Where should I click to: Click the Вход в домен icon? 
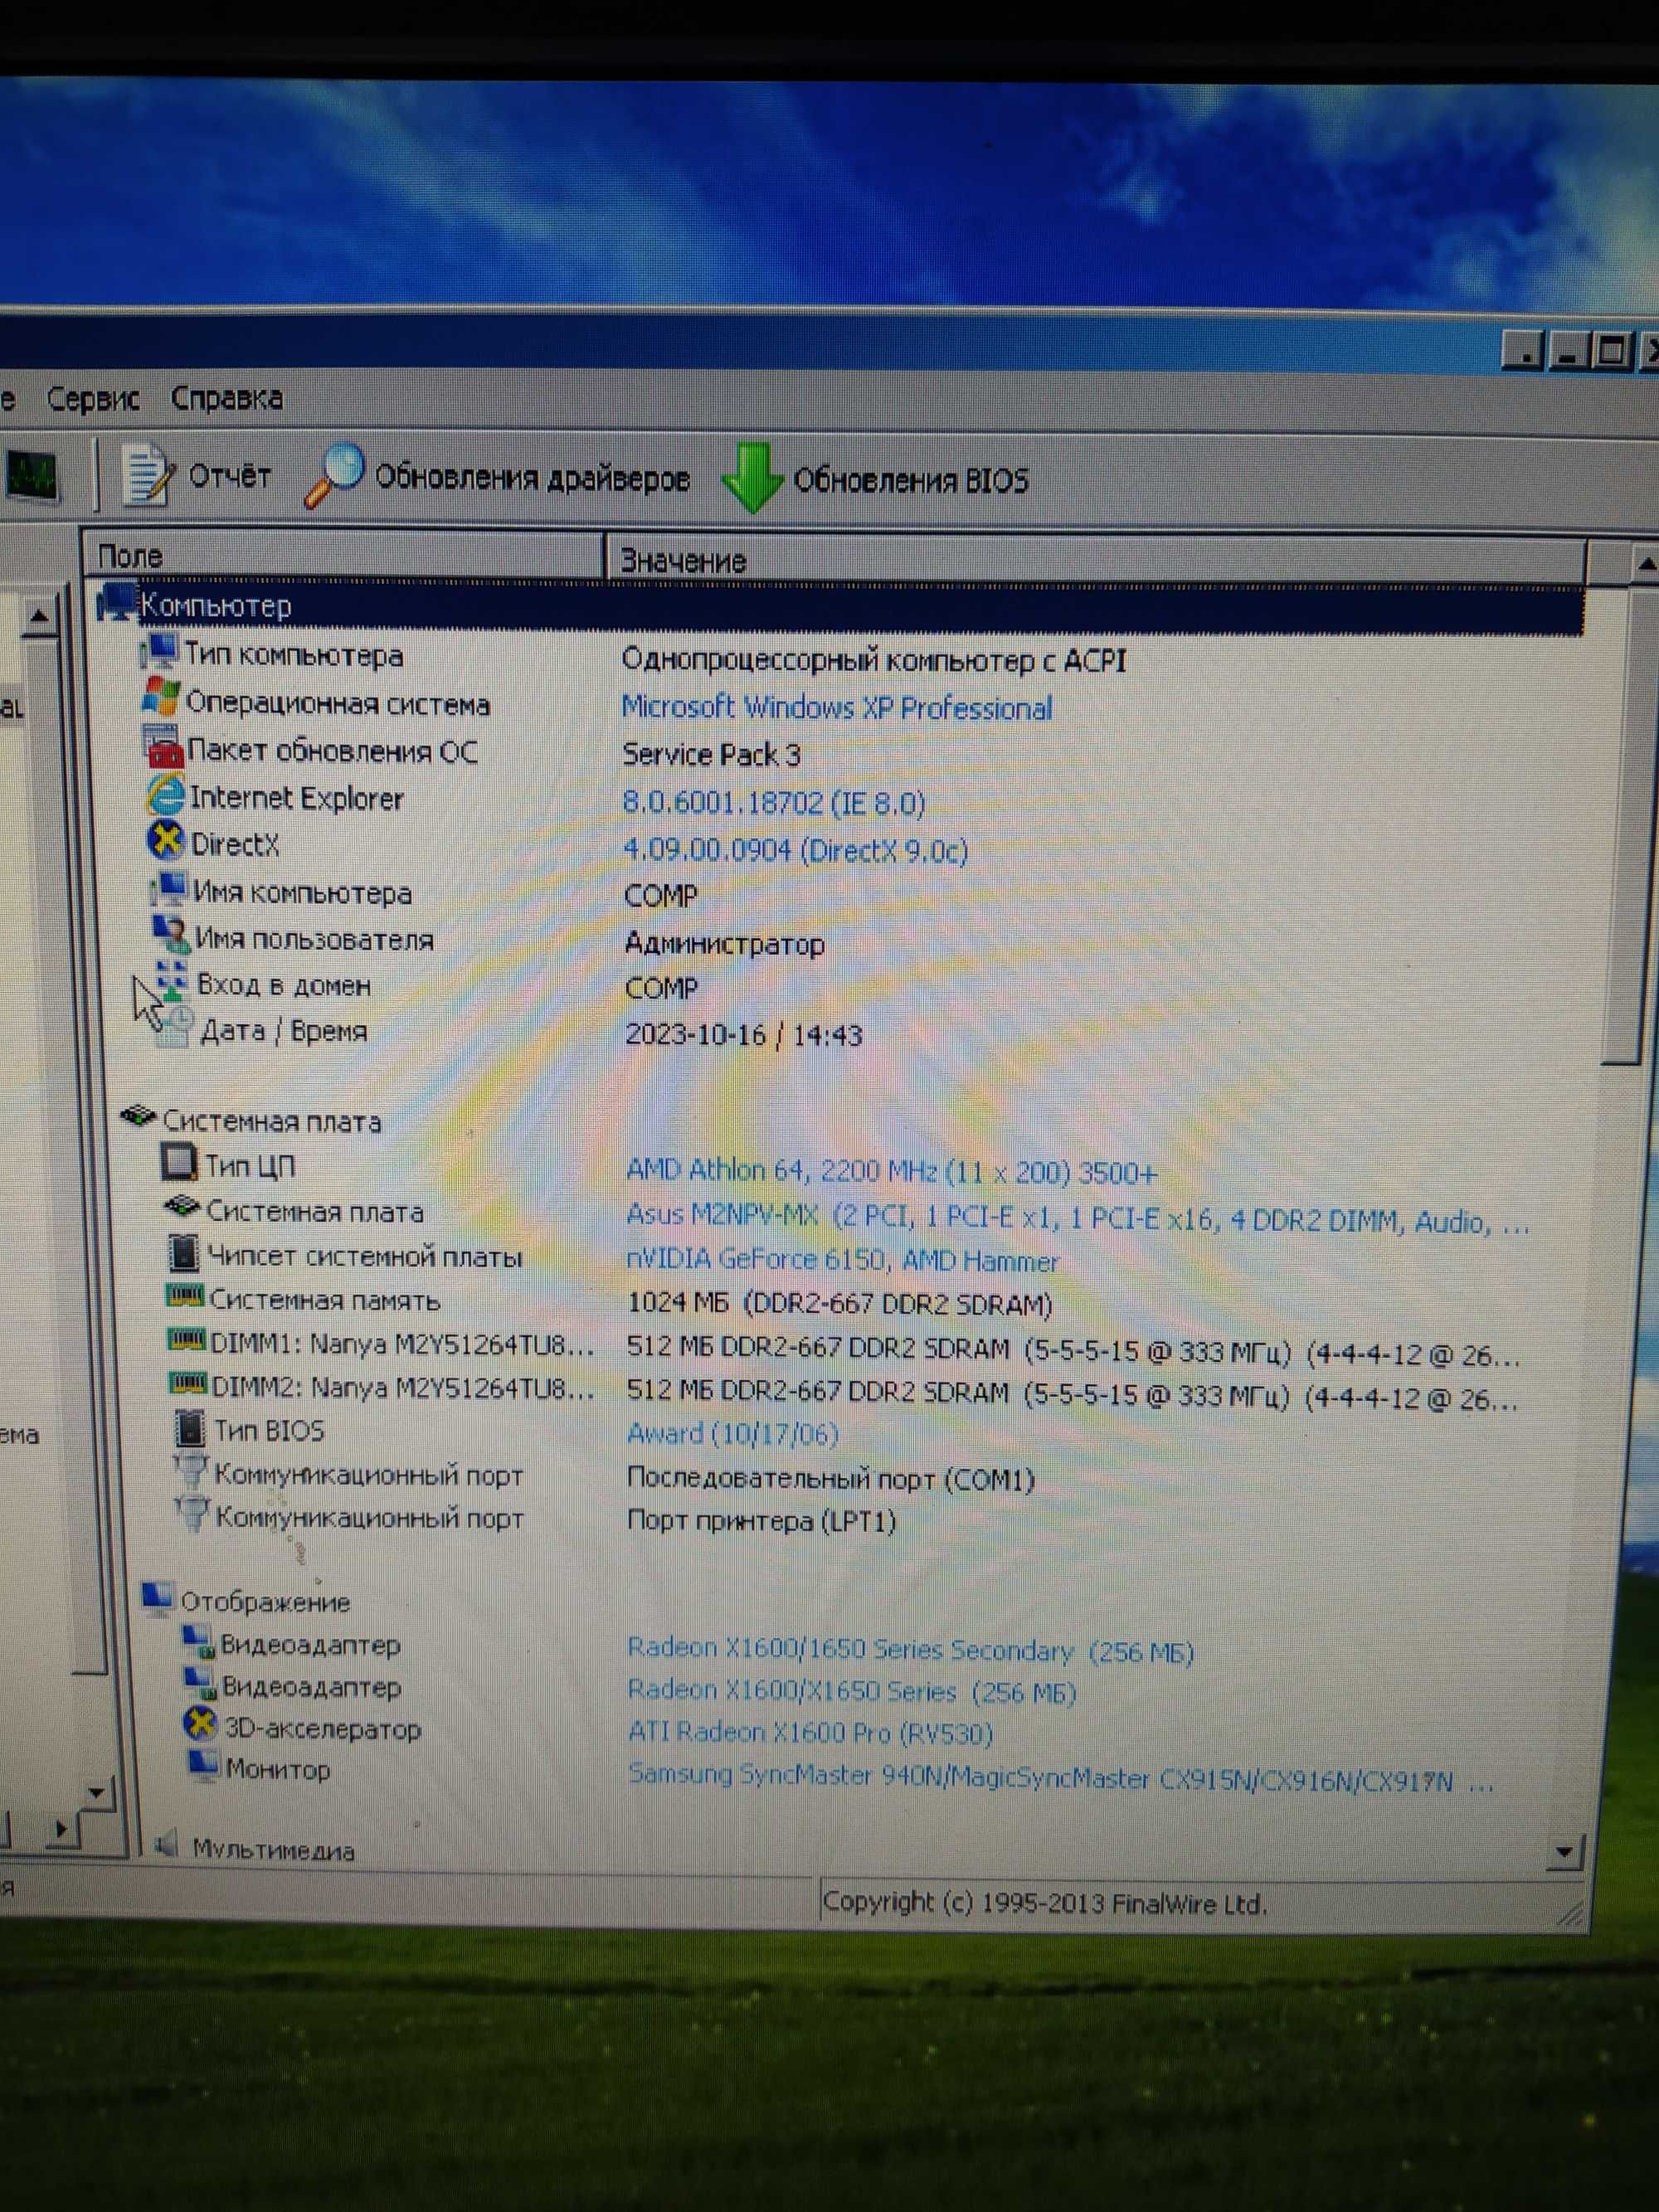click(172, 981)
